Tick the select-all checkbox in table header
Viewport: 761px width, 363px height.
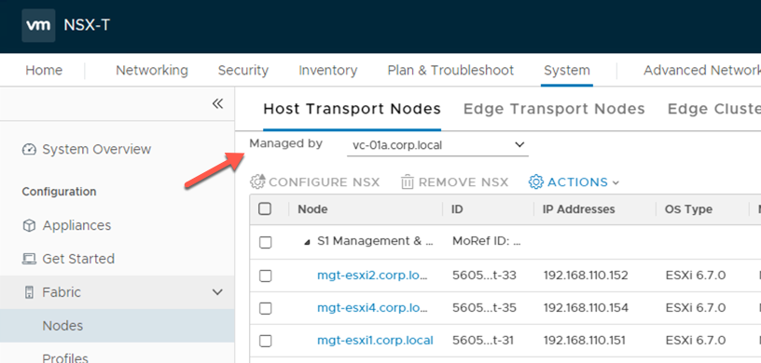[265, 208]
